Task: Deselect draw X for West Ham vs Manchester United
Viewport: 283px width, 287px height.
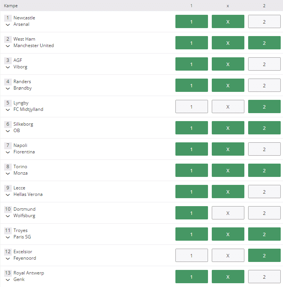Action: tap(228, 43)
